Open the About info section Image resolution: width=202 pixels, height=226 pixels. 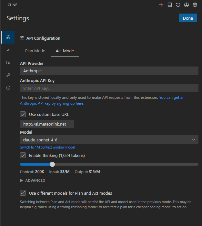[x=8, y=87]
